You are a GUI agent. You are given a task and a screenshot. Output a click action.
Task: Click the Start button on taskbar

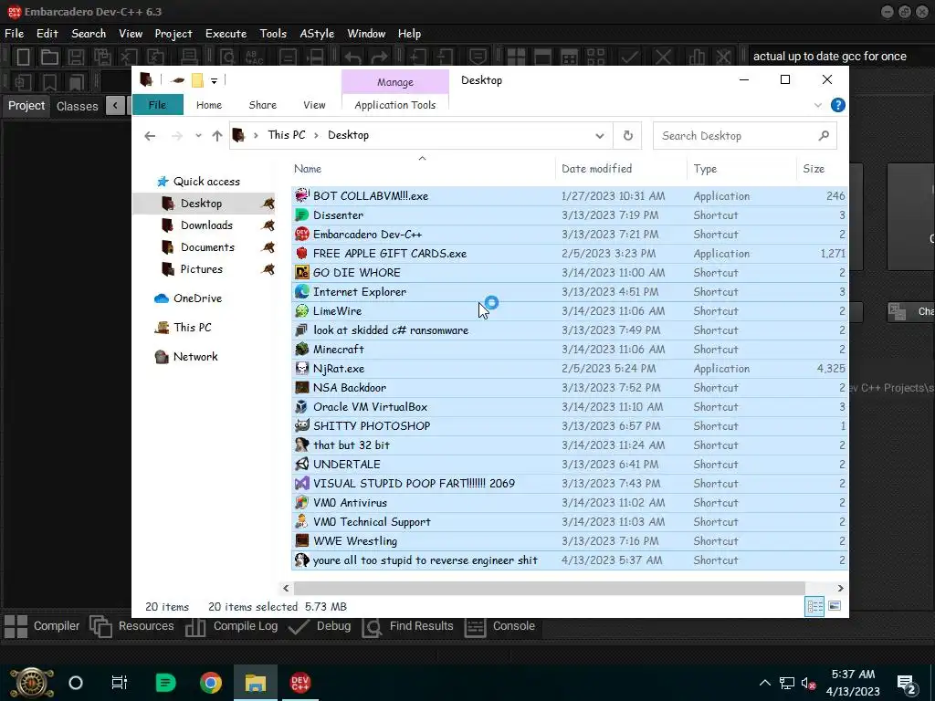(32, 683)
